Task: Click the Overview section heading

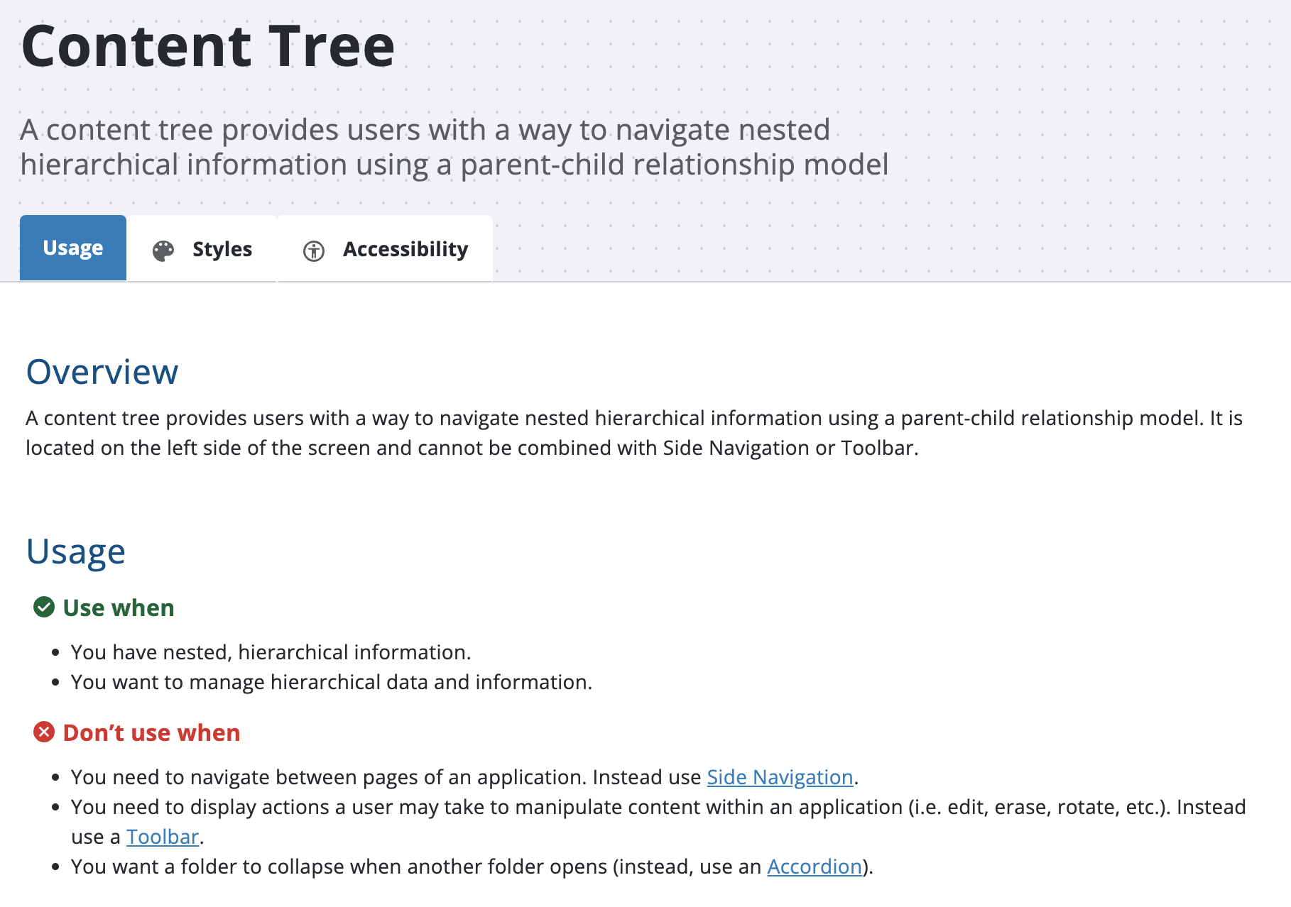Action: tap(102, 372)
